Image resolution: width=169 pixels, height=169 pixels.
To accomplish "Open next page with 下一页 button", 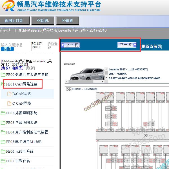I will (127, 45).
